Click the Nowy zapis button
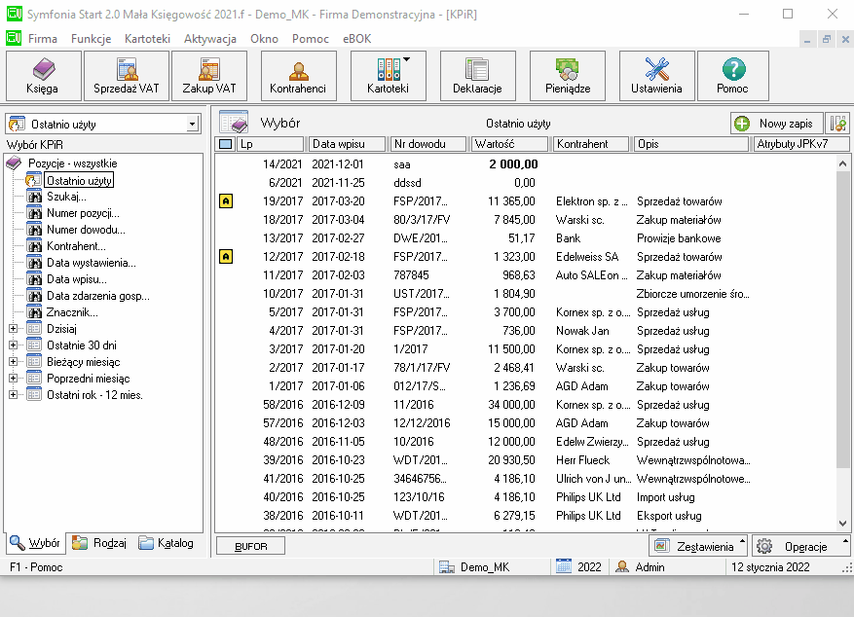854x617 pixels. click(x=776, y=123)
